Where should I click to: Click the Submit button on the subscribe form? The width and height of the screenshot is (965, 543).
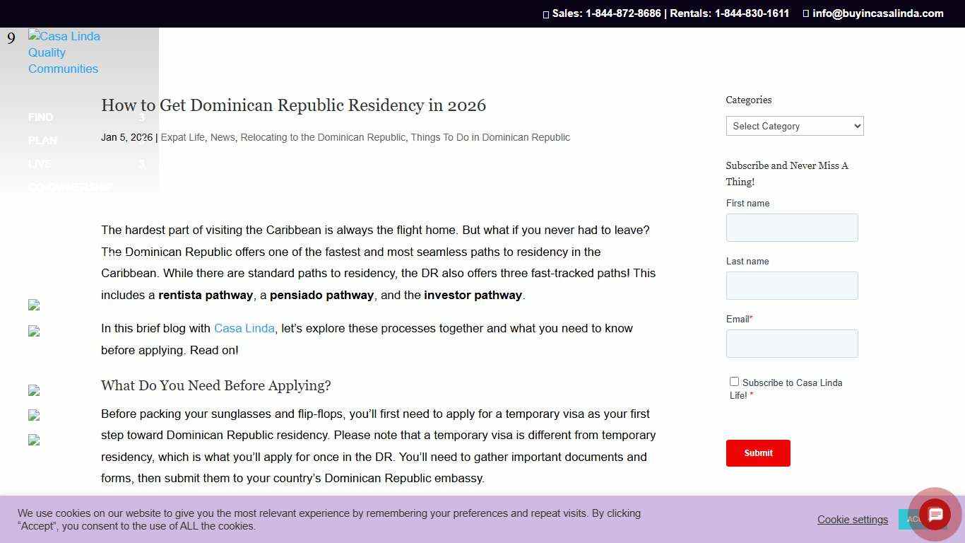click(x=758, y=452)
